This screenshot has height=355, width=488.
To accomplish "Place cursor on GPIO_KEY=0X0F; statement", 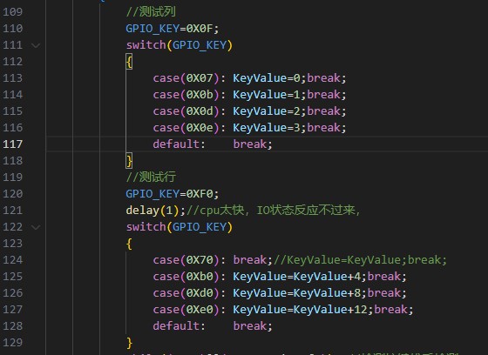I will coord(173,29).
